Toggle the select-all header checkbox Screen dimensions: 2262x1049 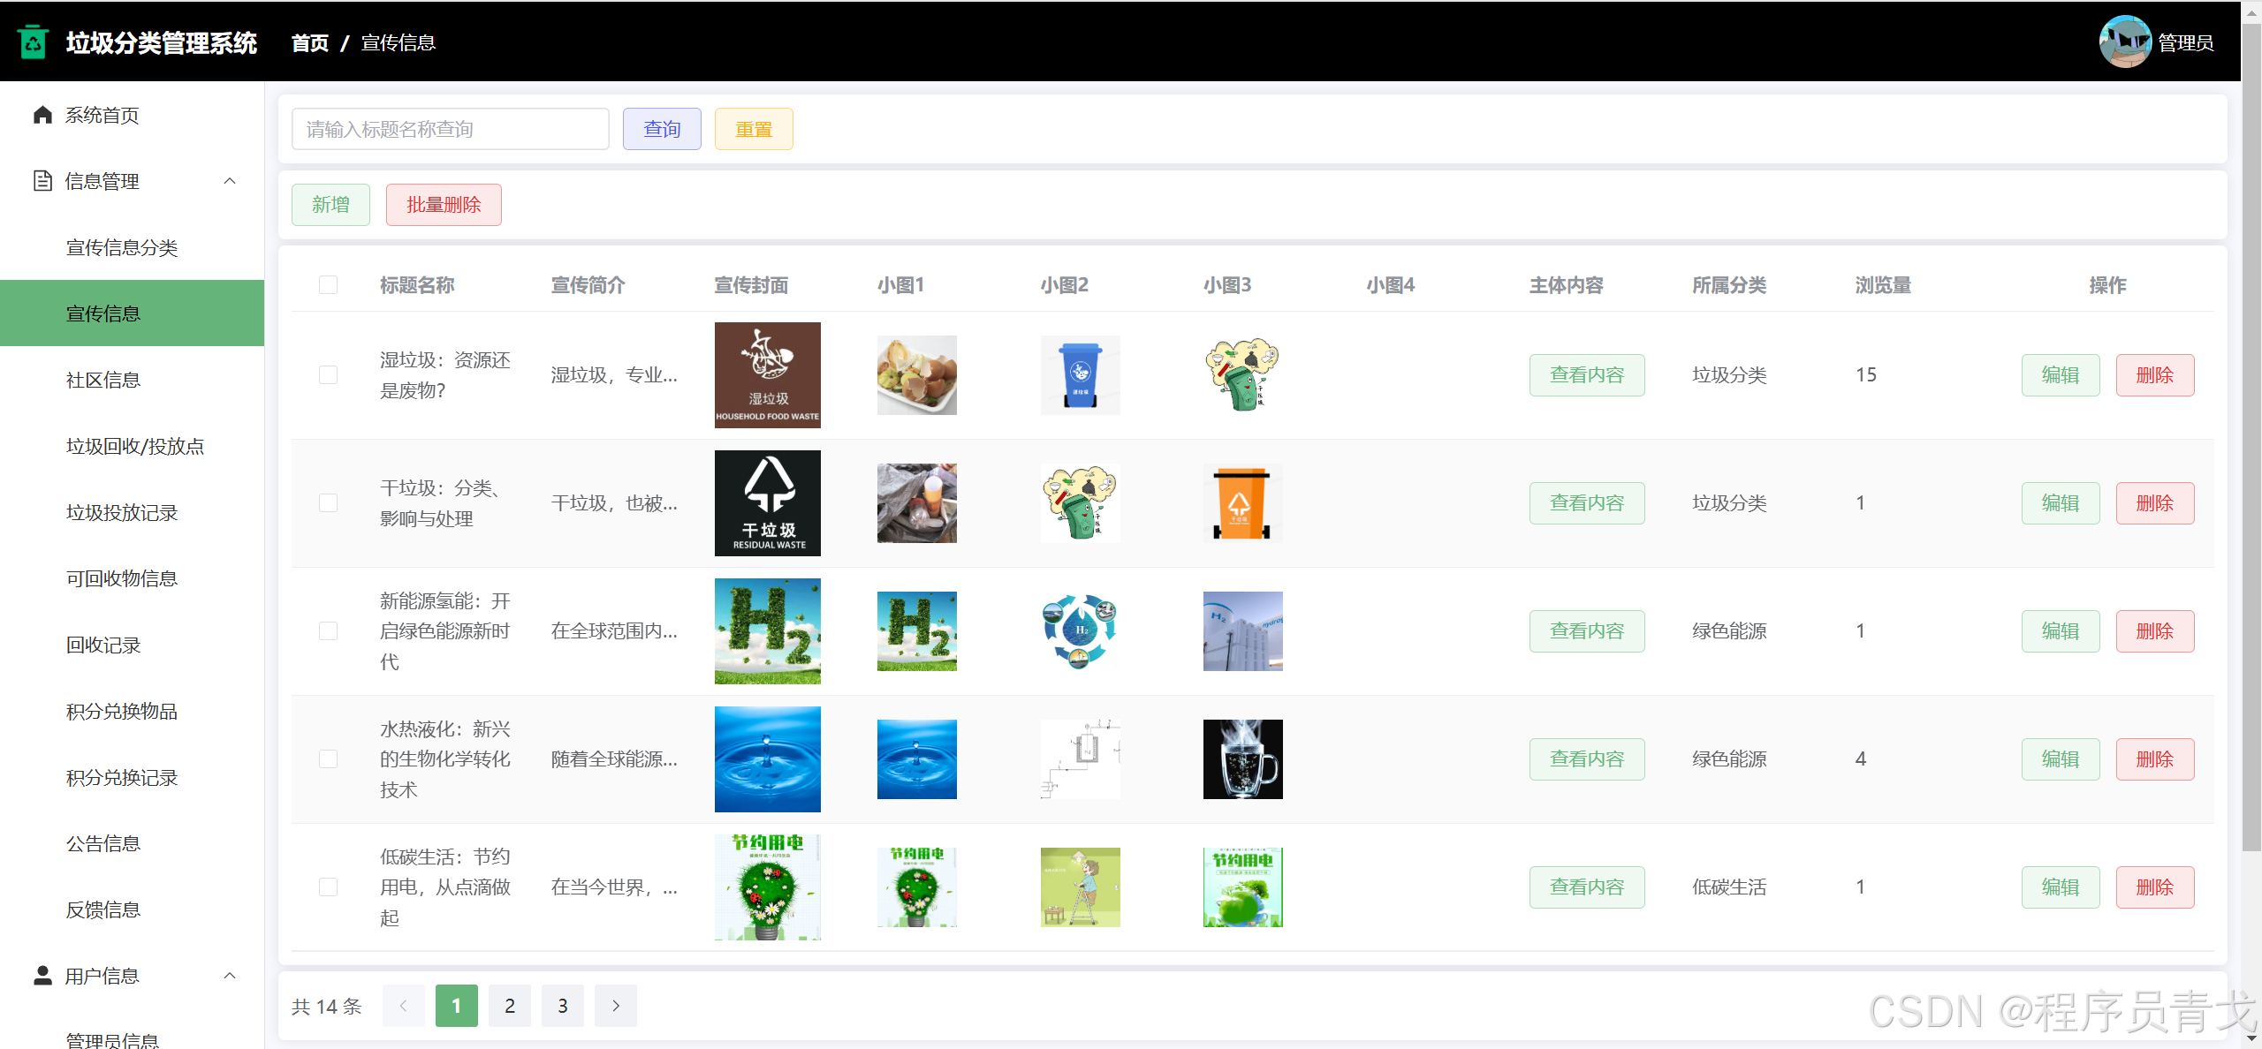328,285
